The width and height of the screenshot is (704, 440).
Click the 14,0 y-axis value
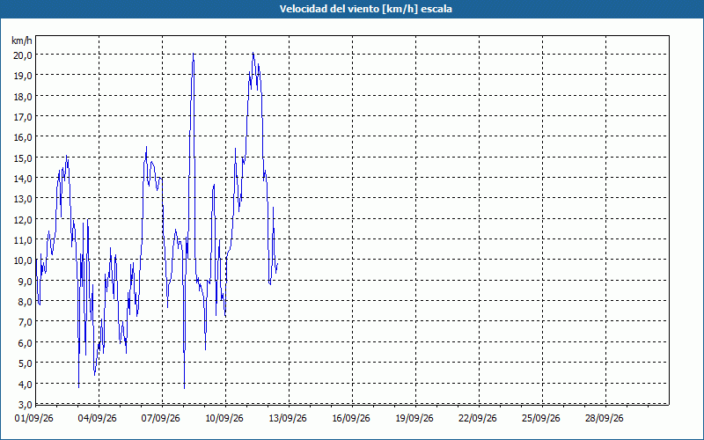pyautogui.click(x=23, y=179)
